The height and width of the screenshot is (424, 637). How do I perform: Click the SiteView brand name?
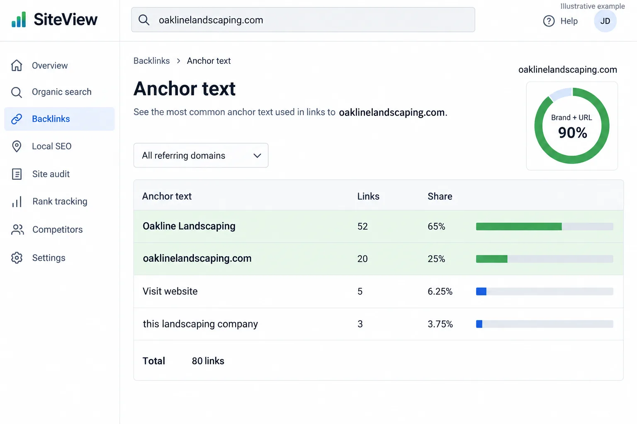pos(66,19)
